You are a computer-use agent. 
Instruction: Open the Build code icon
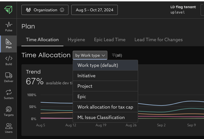pos(8,60)
